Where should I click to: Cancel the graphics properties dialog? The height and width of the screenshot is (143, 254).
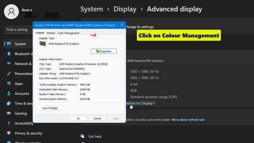point(97,118)
